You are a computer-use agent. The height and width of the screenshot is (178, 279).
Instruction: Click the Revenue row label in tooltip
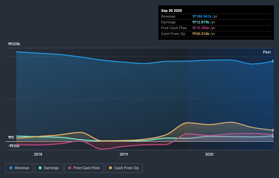pyautogui.click(x=168, y=17)
